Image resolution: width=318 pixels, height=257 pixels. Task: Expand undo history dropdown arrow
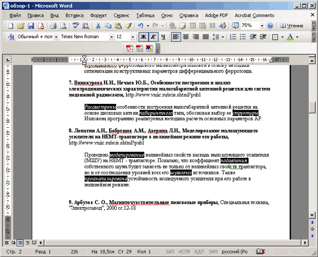point(148,26)
